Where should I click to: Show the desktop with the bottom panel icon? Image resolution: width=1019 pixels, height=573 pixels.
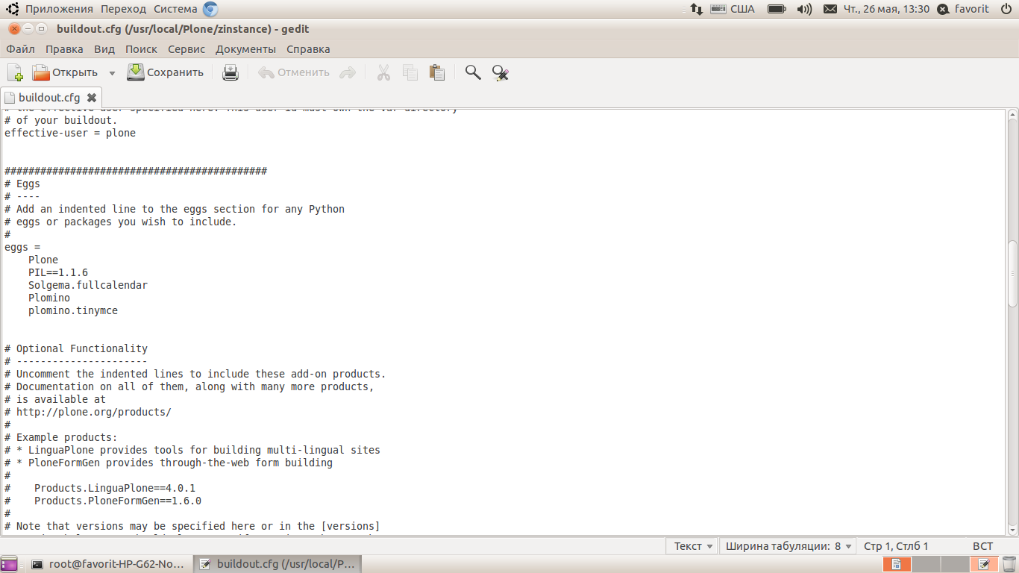coord(9,564)
